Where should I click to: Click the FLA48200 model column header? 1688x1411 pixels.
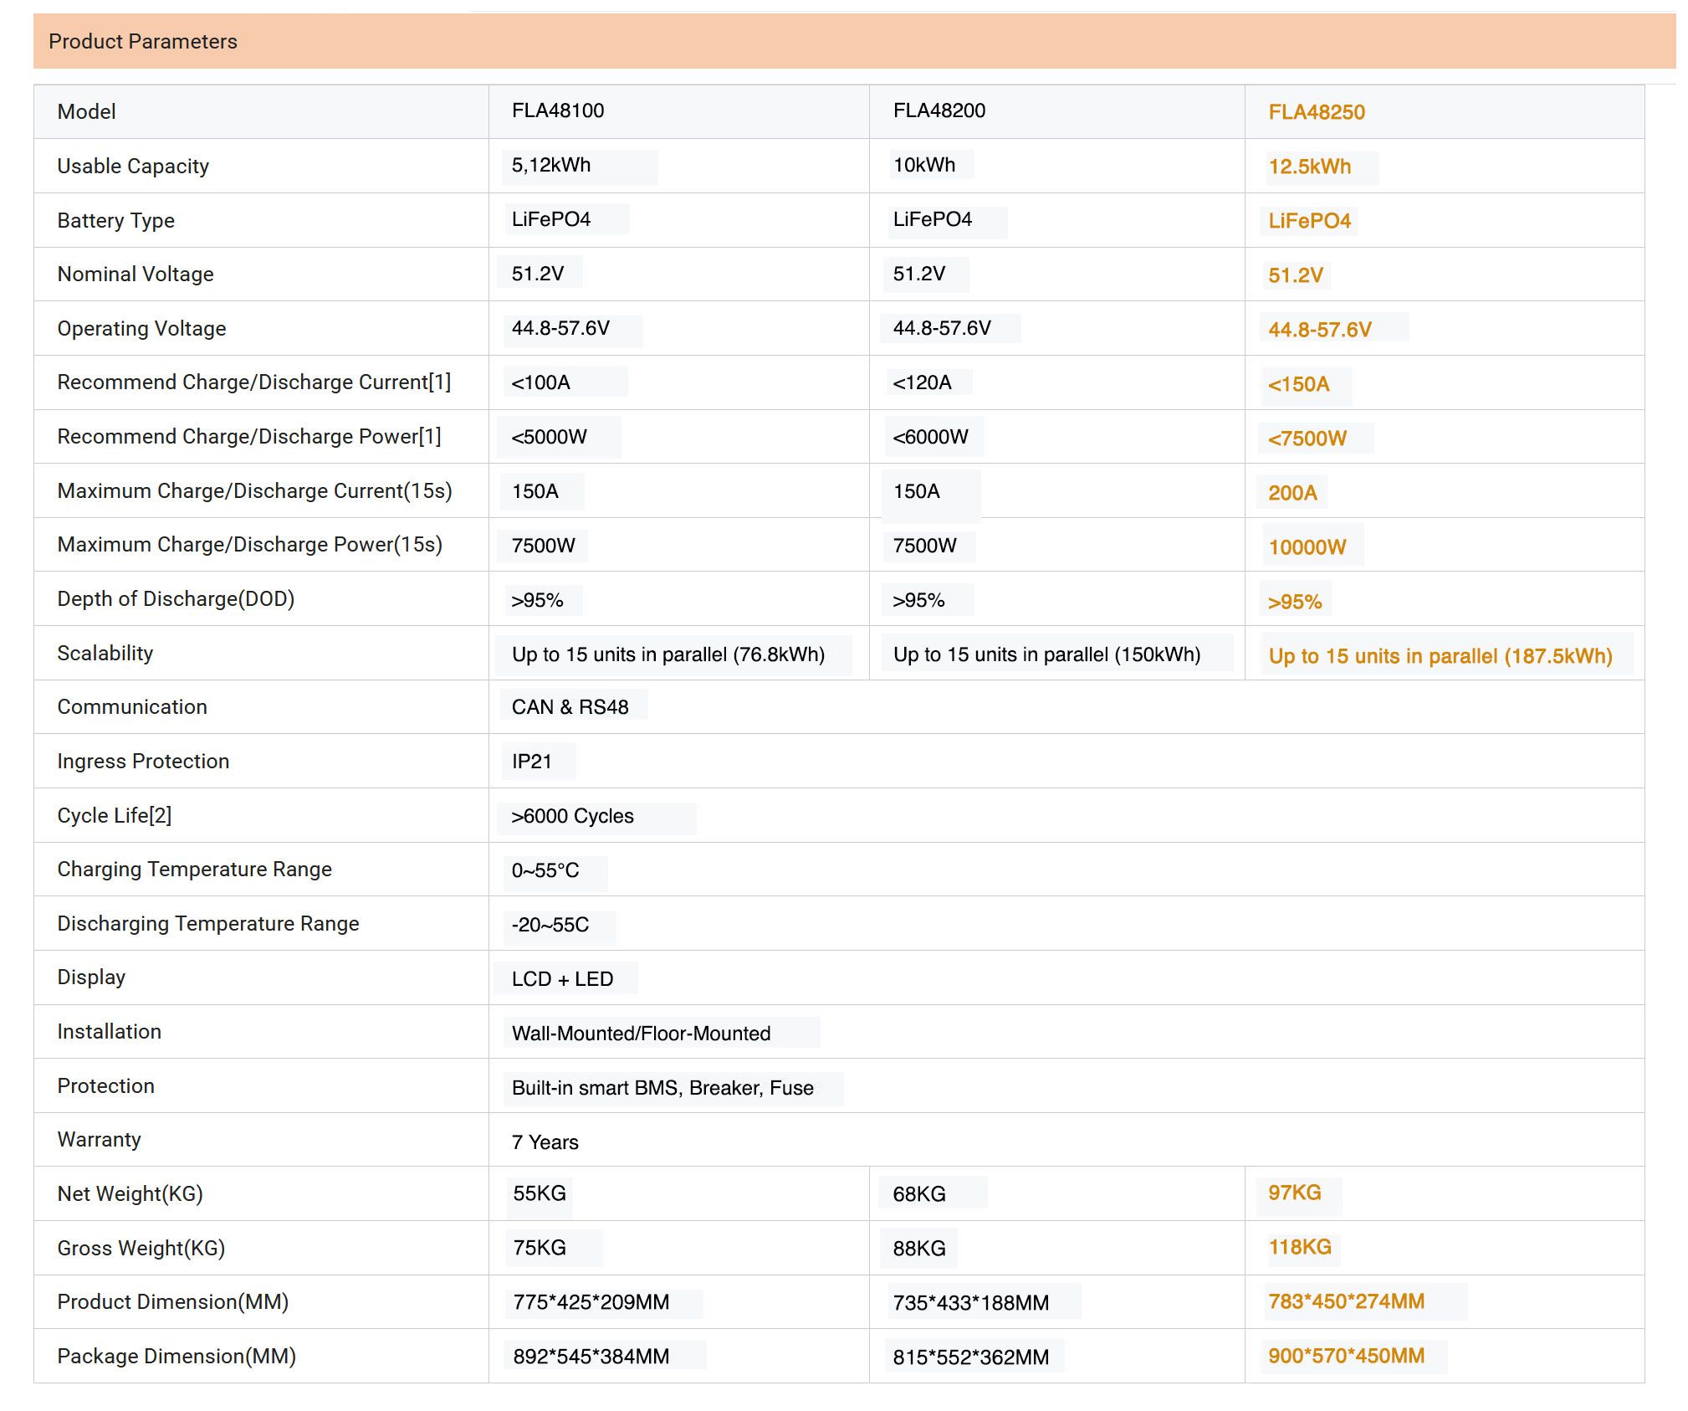(x=939, y=110)
